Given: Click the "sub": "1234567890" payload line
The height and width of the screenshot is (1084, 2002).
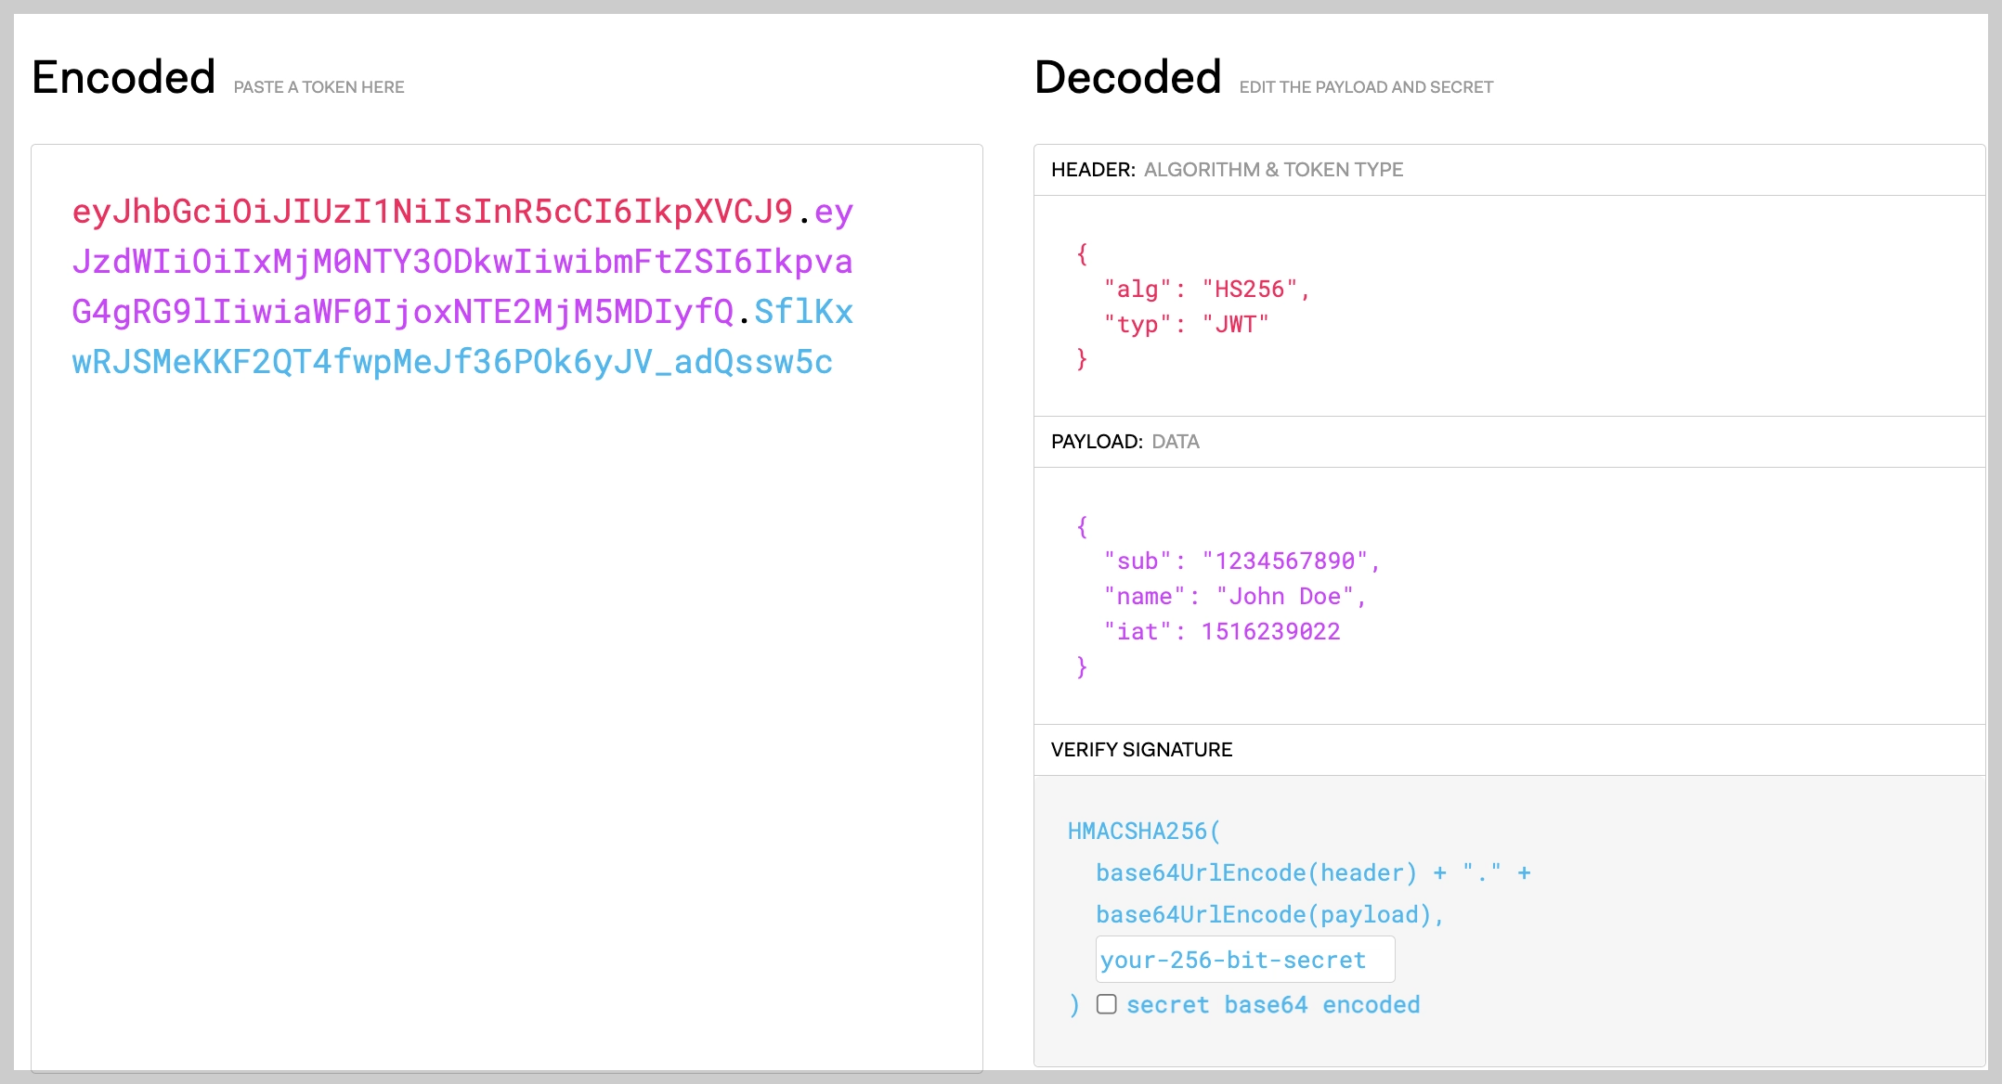Looking at the screenshot, I should click(1241, 561).
